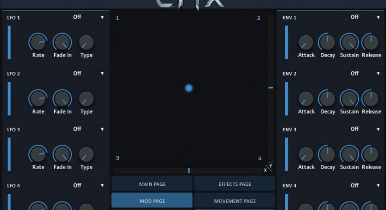This screenshot has height=210, width=386.
Task: Click the blue XY pad center dot
Action: [189, 88]
